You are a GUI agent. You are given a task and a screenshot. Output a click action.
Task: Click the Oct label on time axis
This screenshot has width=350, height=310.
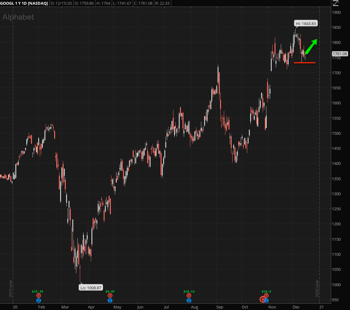click(x=245, y=307)
